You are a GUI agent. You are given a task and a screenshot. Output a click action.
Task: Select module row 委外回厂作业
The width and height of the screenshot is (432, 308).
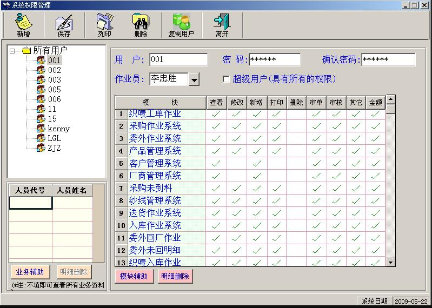click(167, 238)
